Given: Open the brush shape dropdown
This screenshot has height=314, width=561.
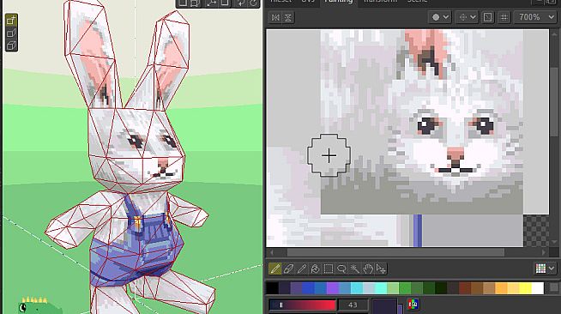Looking at the screenshot, I should tap(440, 17).
